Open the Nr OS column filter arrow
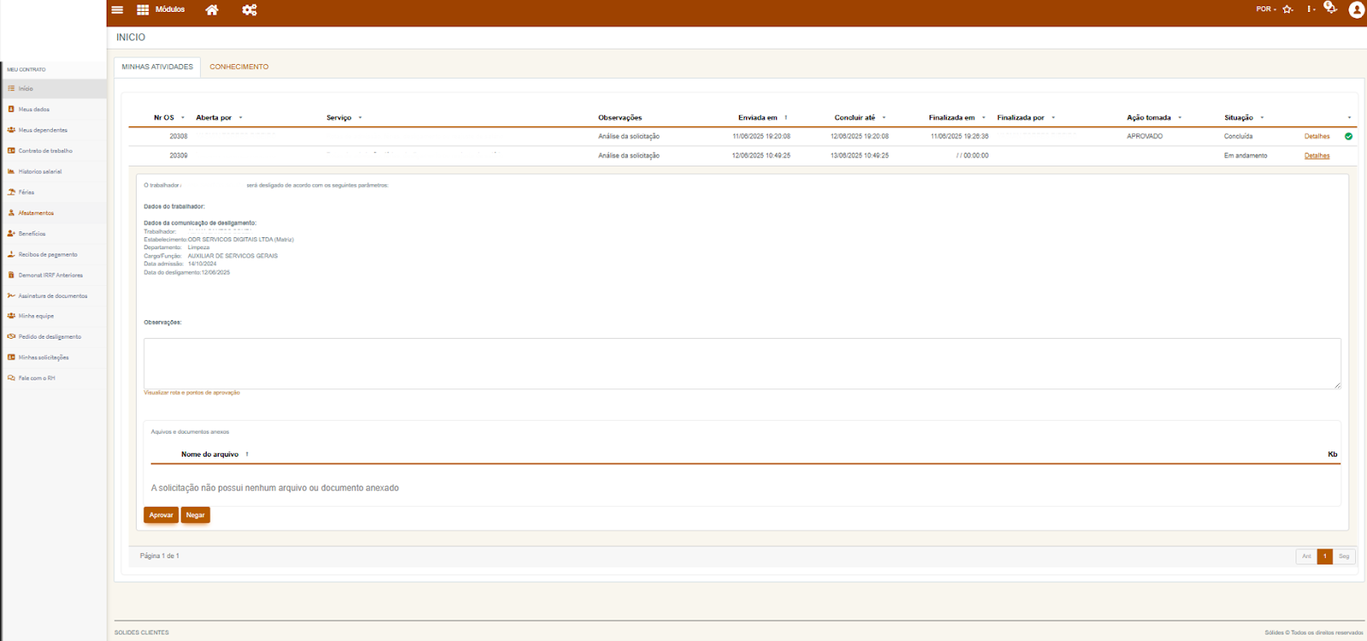Image resolution: width=1367 pixels, height=641 pixels. tap(183, 118)
